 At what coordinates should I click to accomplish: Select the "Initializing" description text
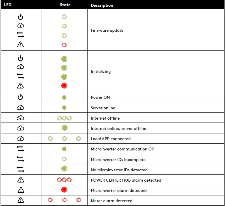tap(101, 71)
